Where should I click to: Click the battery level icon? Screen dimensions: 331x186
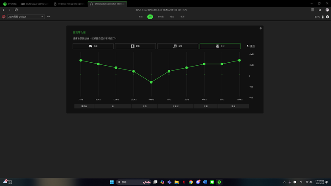click(x=323, y=17)
